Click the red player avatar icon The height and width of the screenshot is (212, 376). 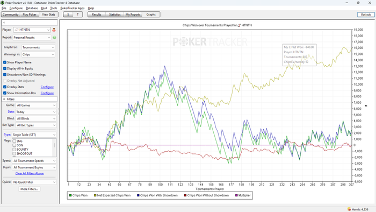54,30
